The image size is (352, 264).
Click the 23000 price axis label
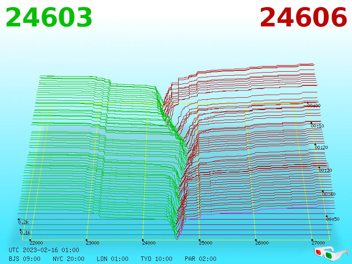(x=92, y=243)
